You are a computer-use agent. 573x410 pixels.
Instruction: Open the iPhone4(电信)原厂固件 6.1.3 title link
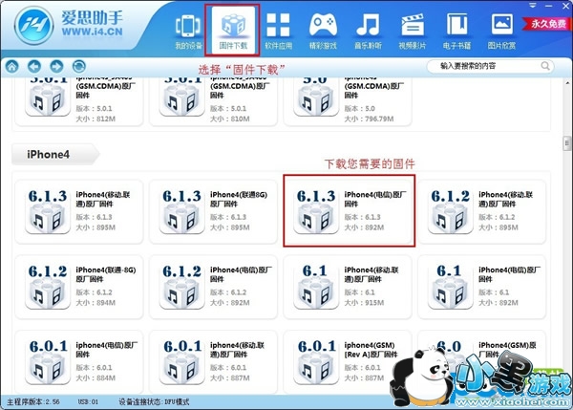point(374,200)
